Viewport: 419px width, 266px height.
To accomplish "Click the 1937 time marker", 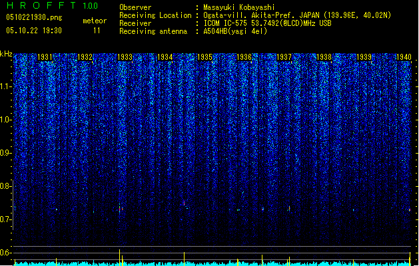I will tap(284, 57).
